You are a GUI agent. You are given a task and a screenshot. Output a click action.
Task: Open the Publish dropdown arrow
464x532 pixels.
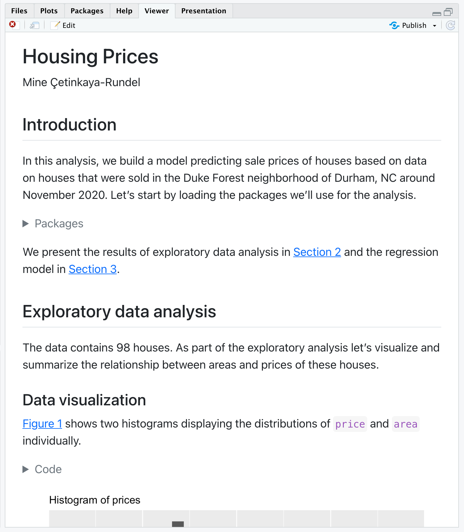point(435,25)
